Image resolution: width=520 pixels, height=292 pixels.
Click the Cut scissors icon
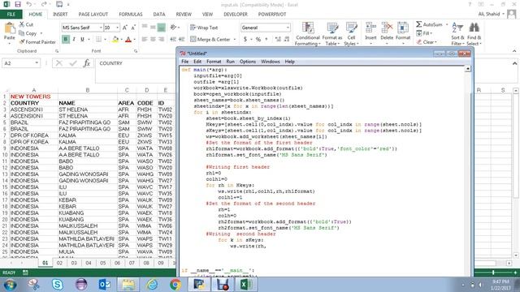point(22,24)
